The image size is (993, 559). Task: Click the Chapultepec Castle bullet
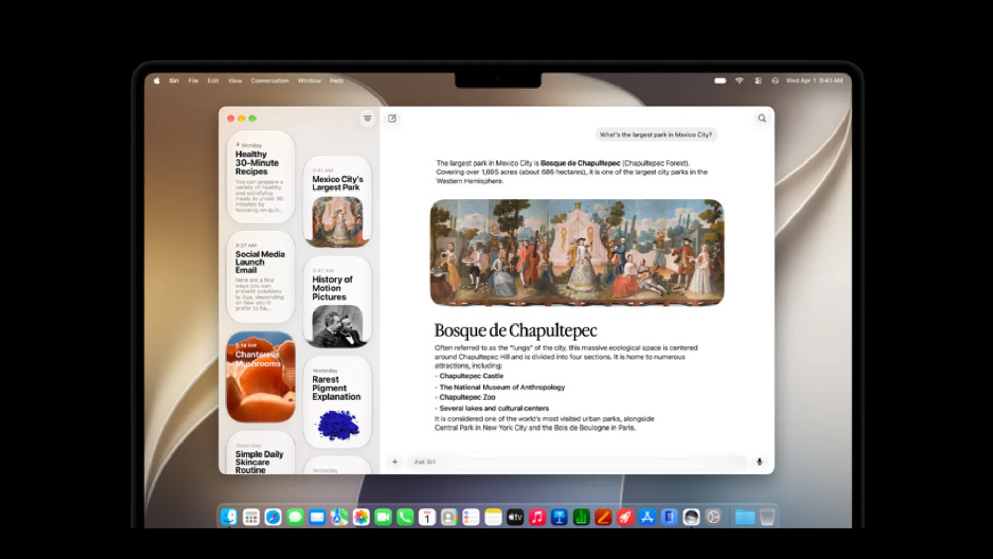click(x=471, y=376)
